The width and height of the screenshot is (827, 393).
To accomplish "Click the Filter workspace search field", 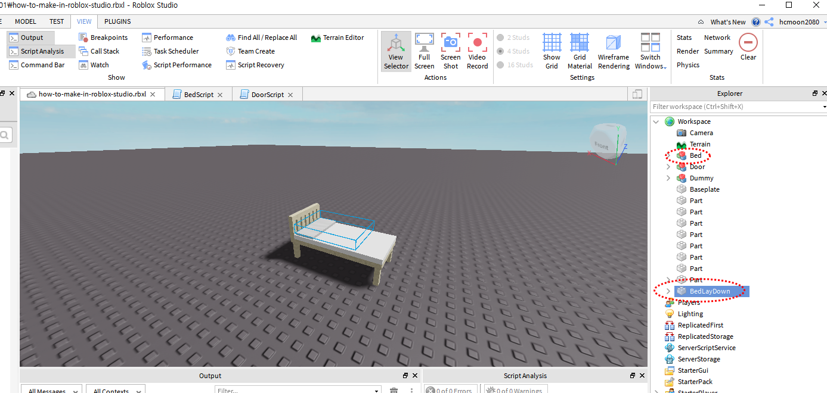I will pos(735,107).
